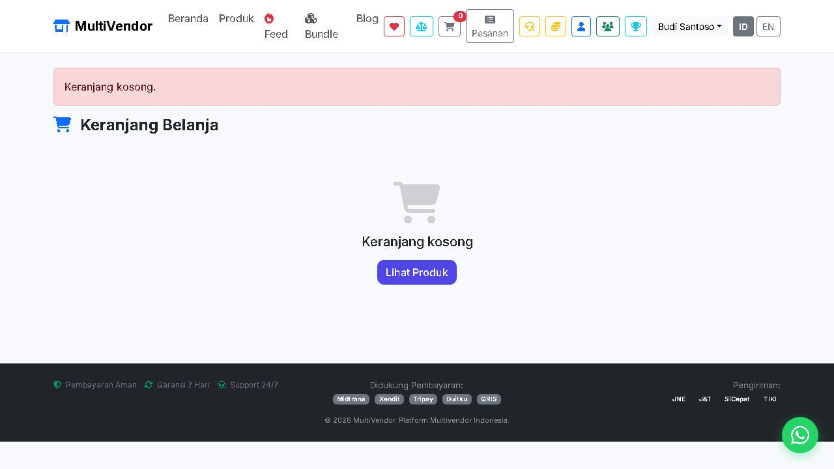Open the Feed menu item
The height and width of the screenshot is (469, 834).
pyautogui.click(x=276, y=26)
